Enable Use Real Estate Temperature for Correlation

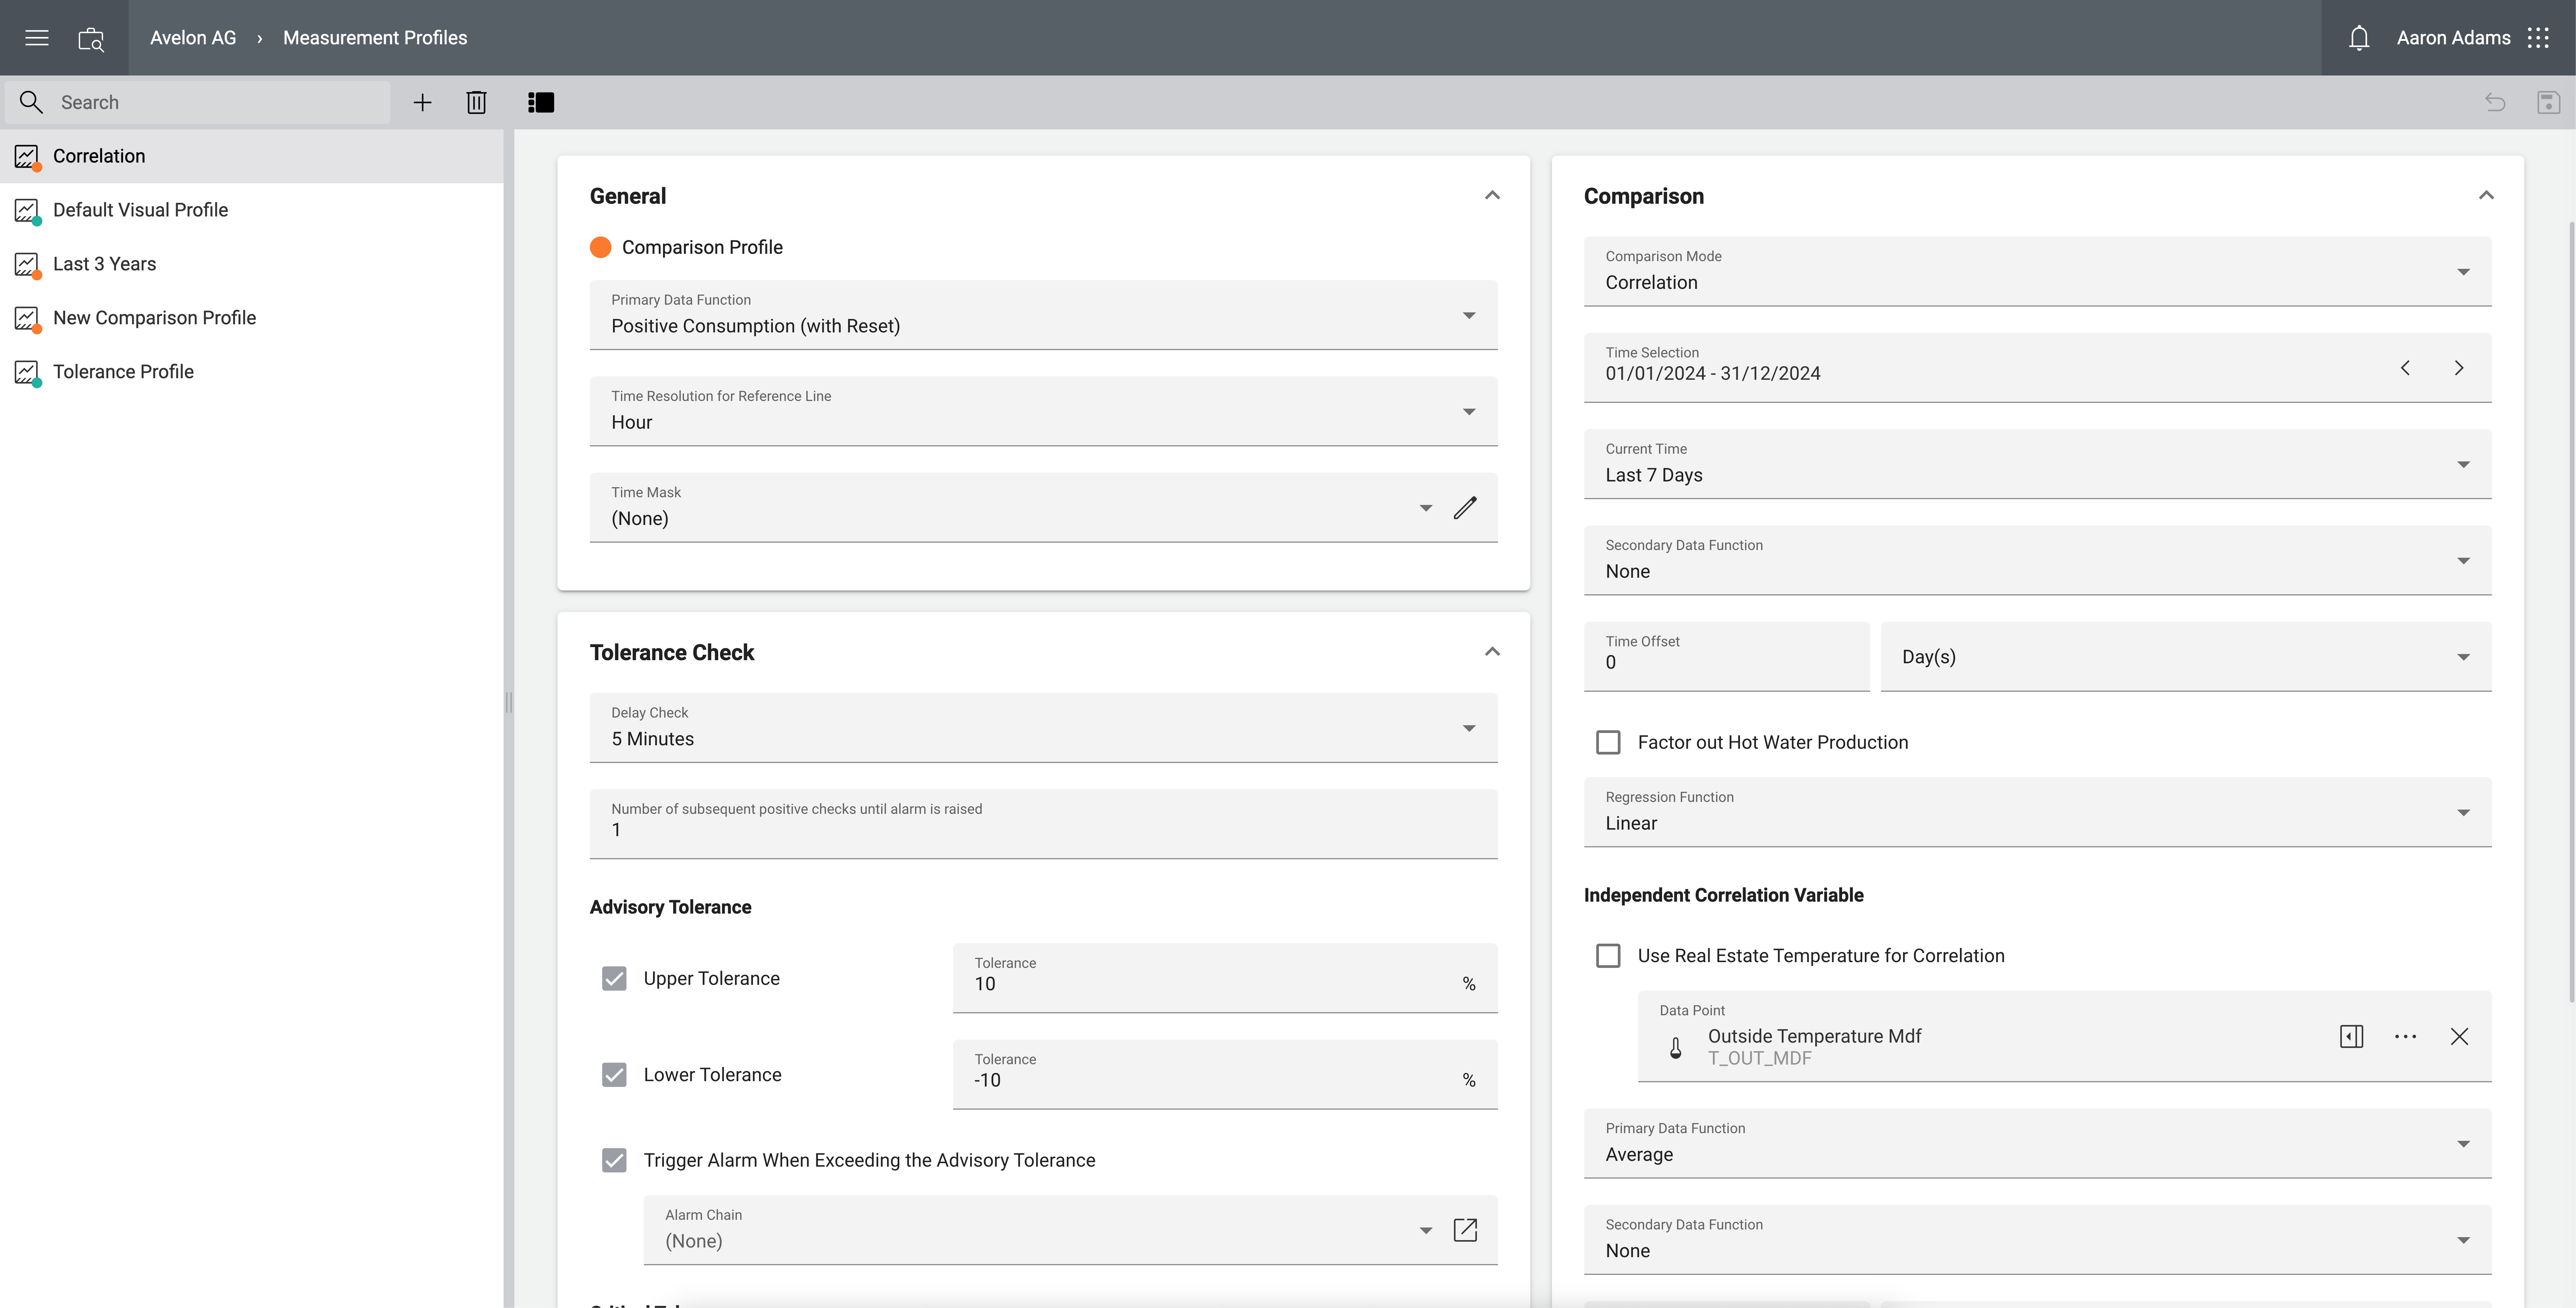point(1608,955)
